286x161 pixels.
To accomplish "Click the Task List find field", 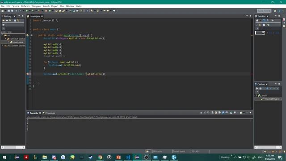I will (260, 33).
